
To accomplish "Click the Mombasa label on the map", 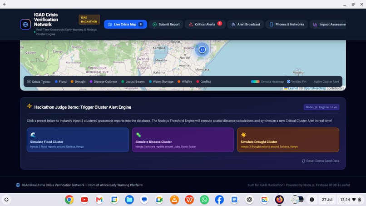I will click(202, 70).
